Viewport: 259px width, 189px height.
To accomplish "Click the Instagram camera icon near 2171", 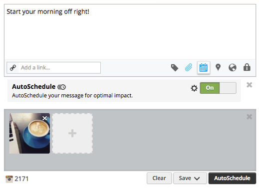I will (9, 179).
